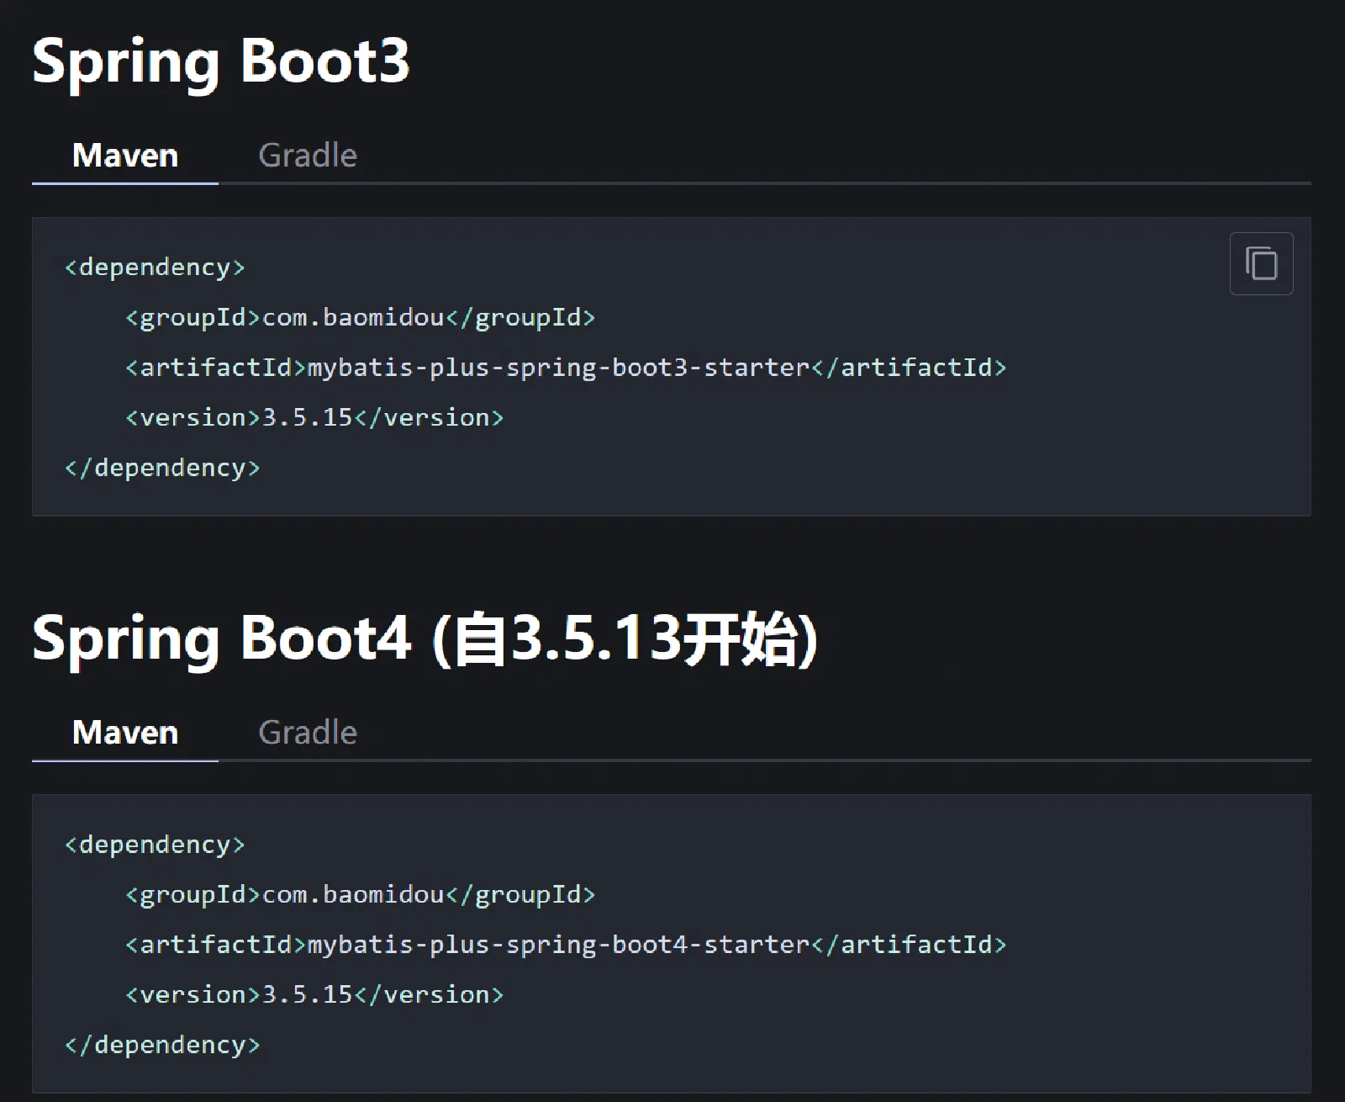Click the closing dependency tag in Boot3 block
This screenshot has width=1345, height=1102.
(x=162, y=468)
